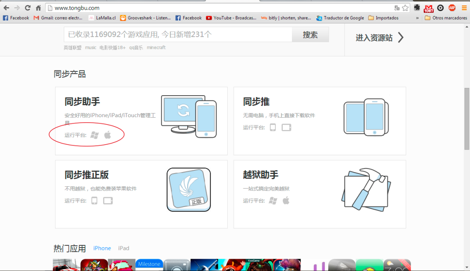Switch to the iPad tab in 热门应用
470x271 pixels.
(123, 248)
